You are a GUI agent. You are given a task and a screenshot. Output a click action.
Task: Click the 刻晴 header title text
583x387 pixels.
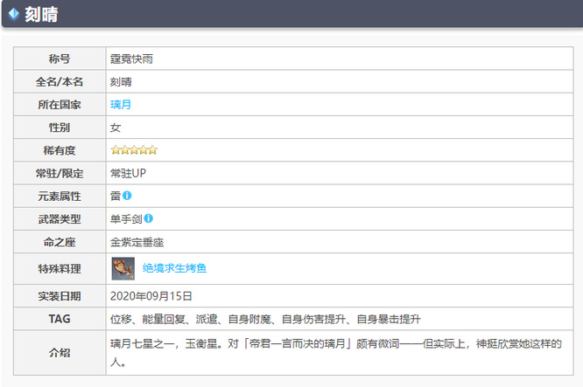(x=44, y=13)
